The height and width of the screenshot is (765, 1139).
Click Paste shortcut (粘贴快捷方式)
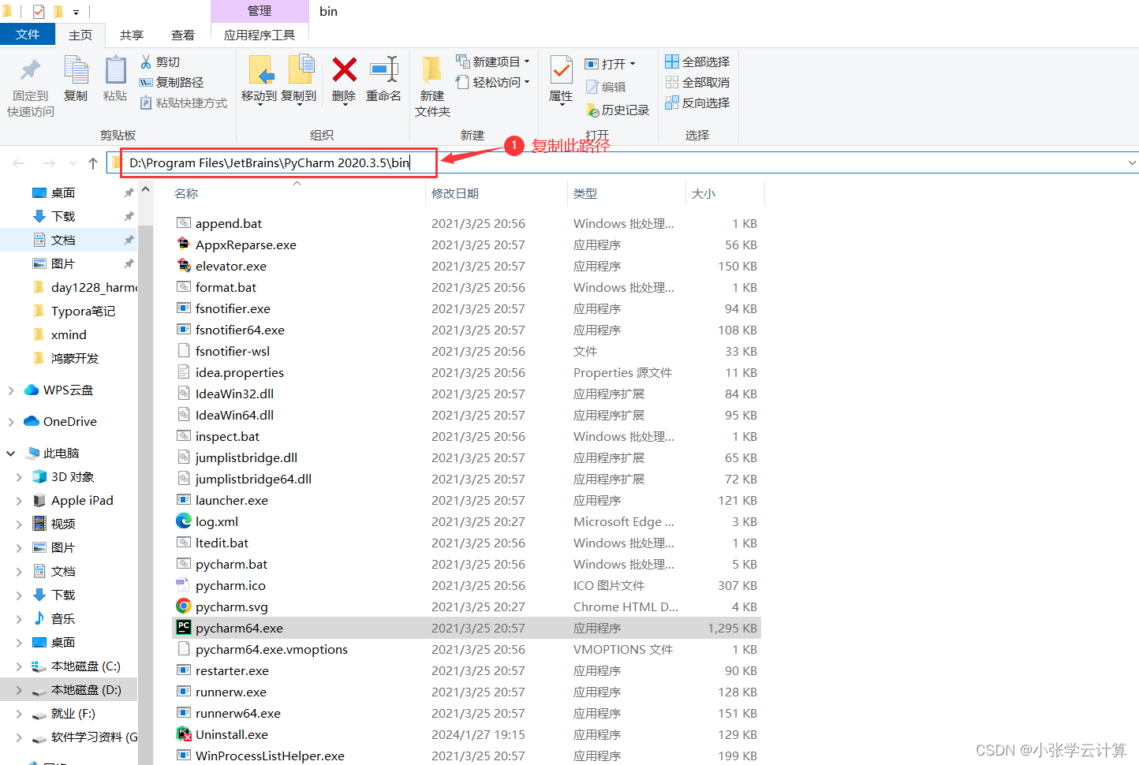[183, 103]
